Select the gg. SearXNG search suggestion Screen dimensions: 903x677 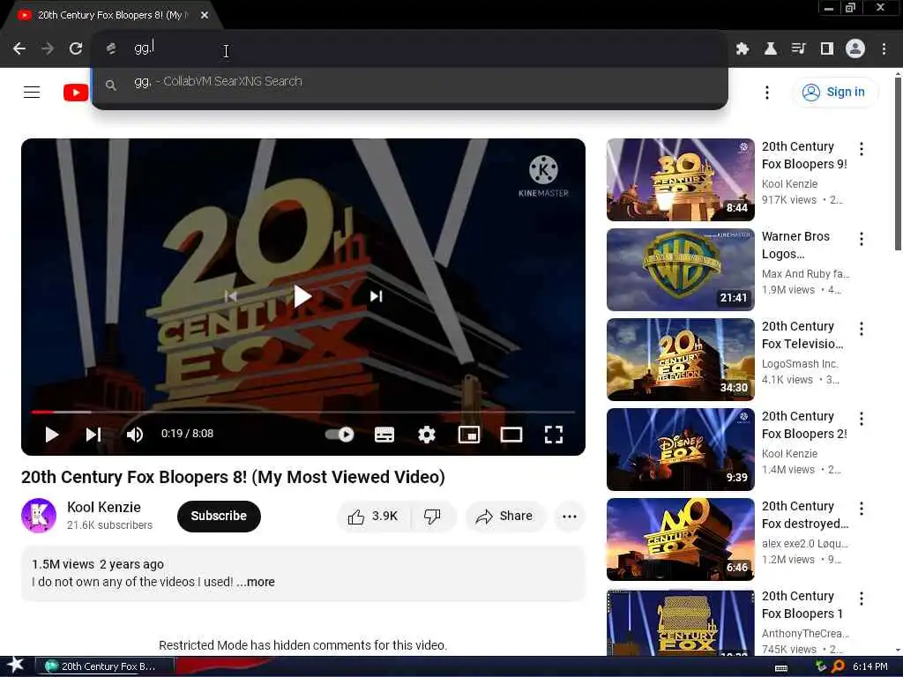tap(409, 82)
